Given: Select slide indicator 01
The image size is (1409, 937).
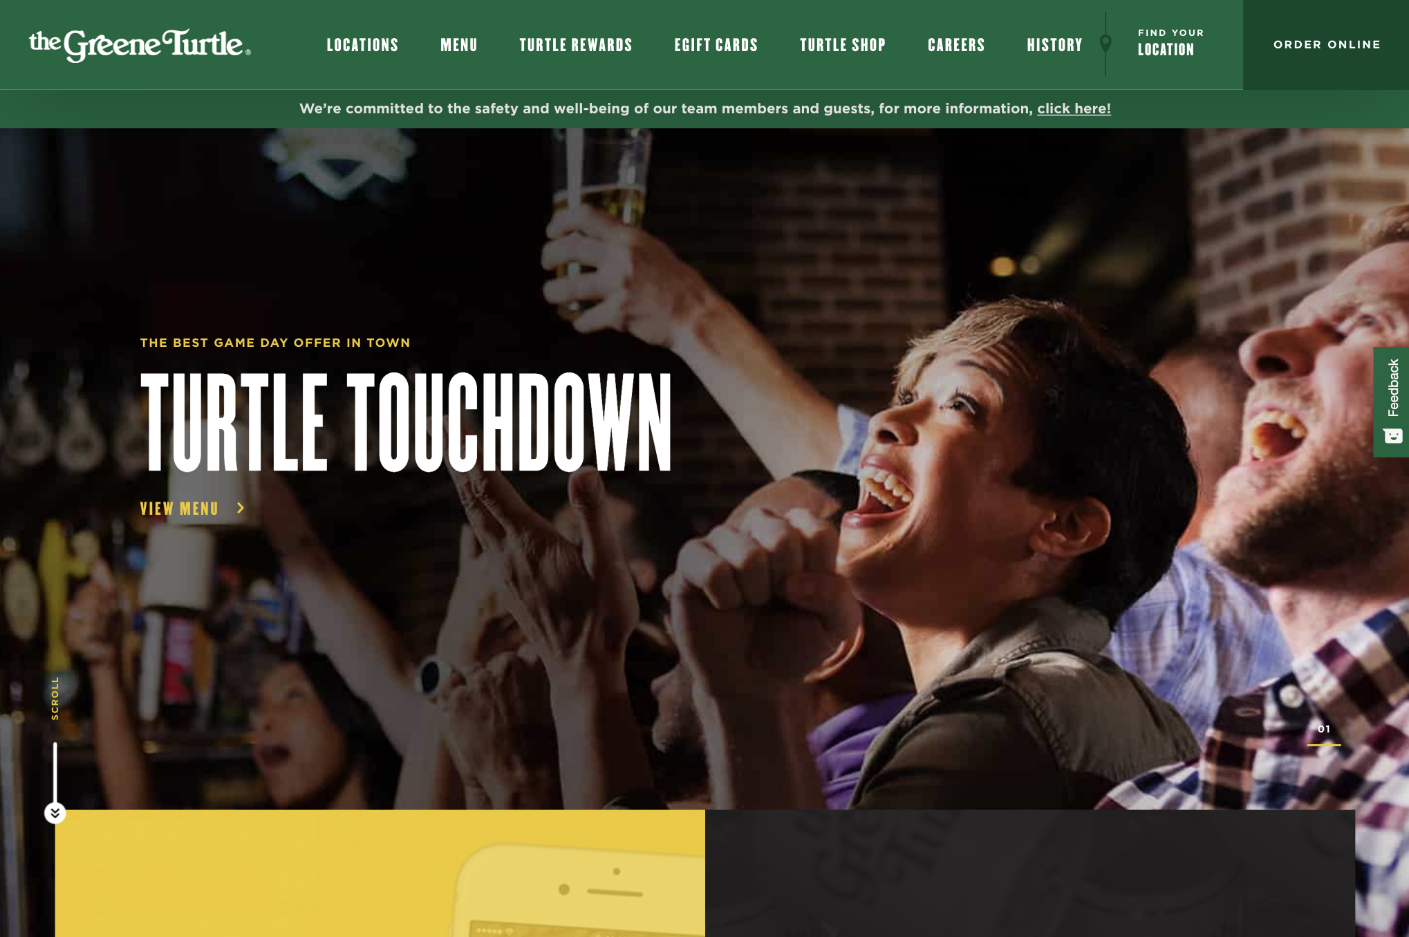Looking at the screenshot, I should 1324,734.
